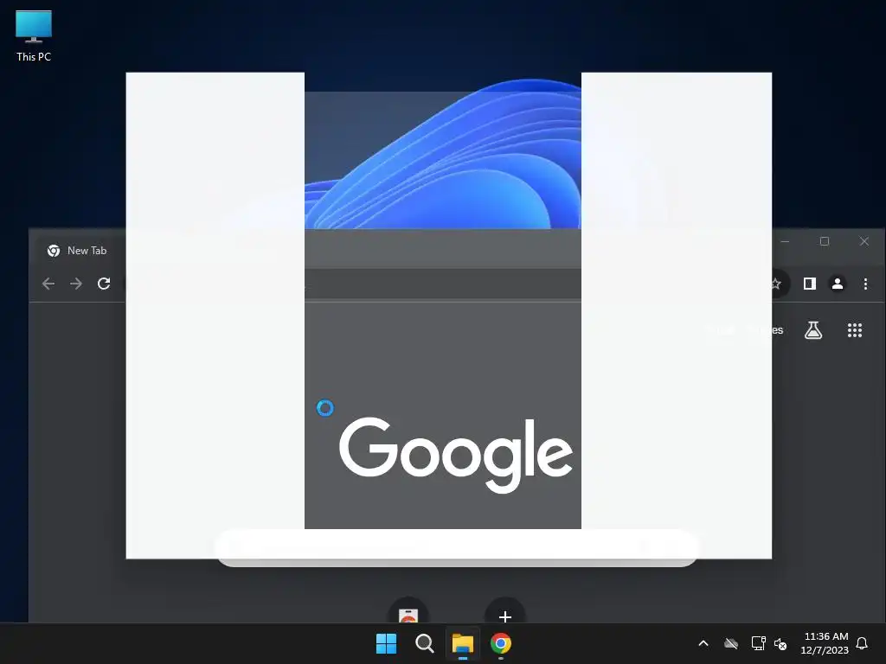Screen dimensions: 886x664
Task: Open the Chrome profile avatar
Action: coord(838,284)
